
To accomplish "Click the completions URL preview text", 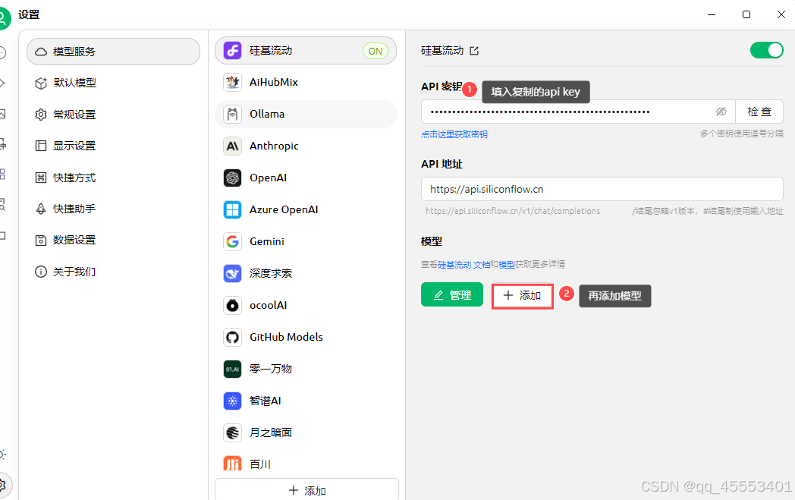I will coord(513,211).
